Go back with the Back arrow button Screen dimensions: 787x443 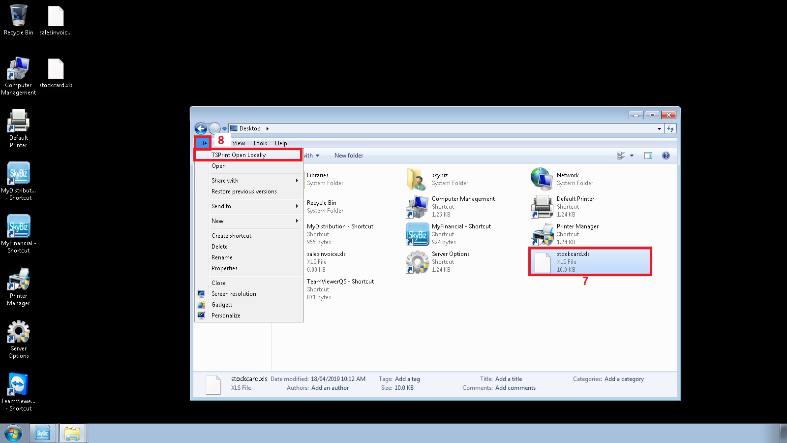(201, 129)
